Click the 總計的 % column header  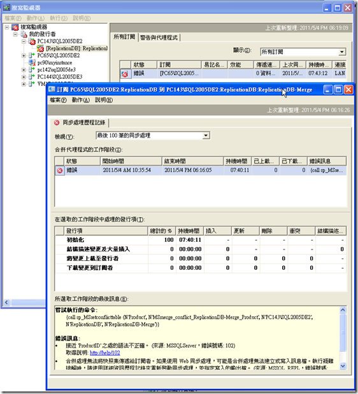pos(162,230)
